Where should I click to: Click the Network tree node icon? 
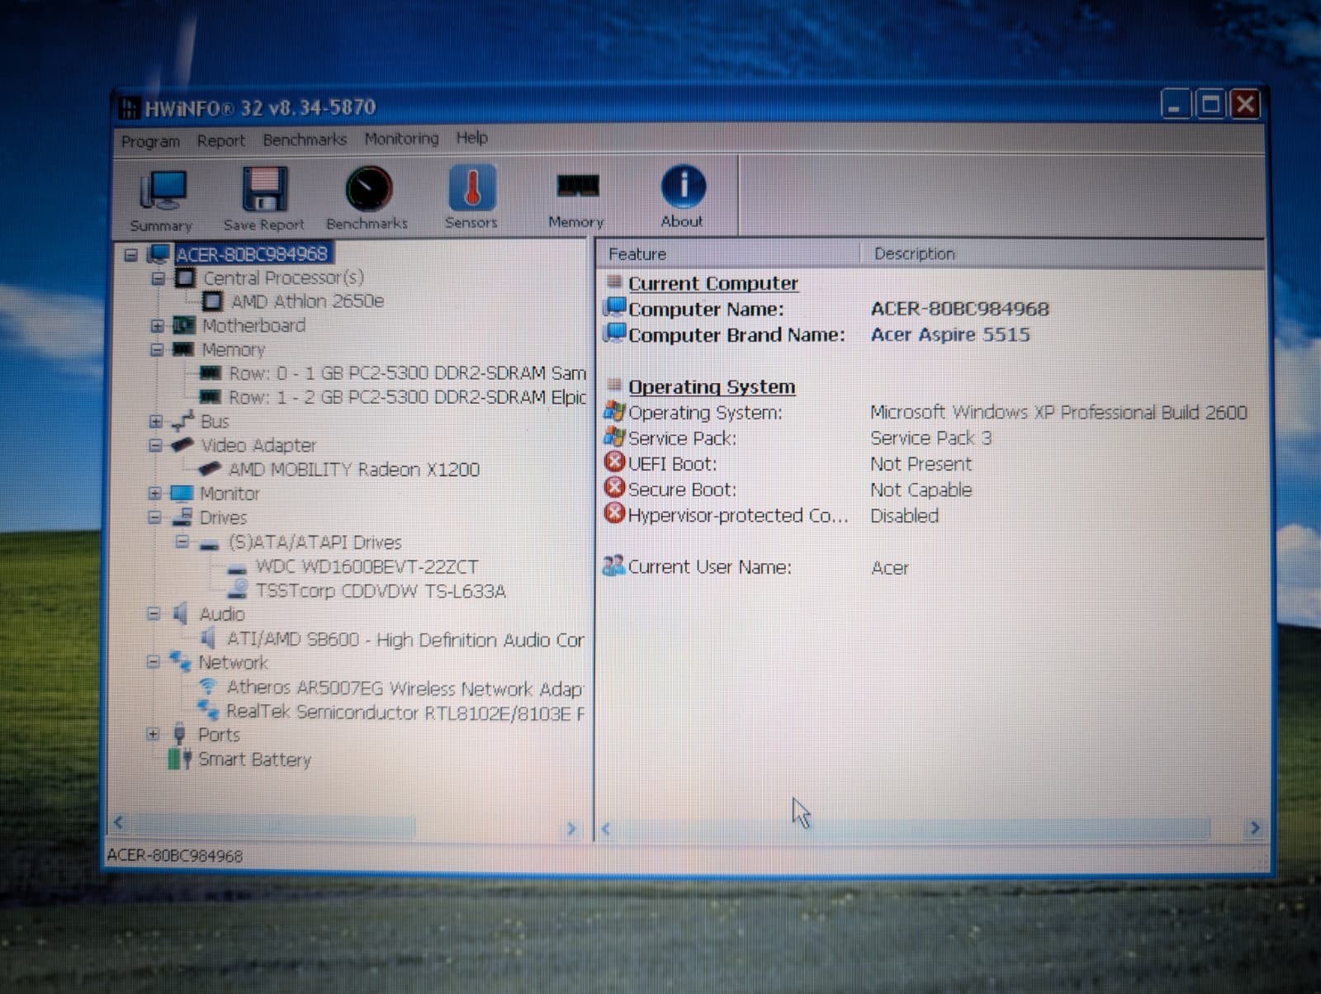click(180, 661)
